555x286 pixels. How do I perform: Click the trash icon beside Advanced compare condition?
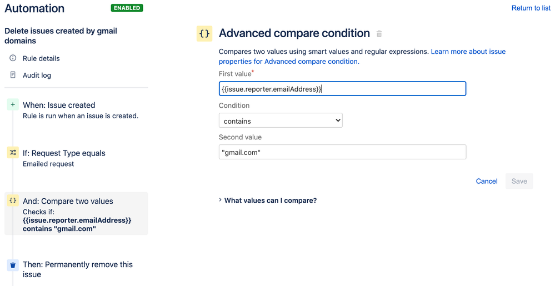[379, 34]
